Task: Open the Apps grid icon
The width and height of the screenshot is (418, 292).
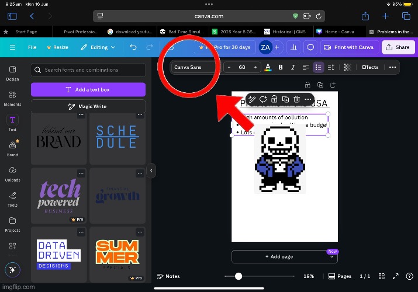Action: tap(12, 246)
